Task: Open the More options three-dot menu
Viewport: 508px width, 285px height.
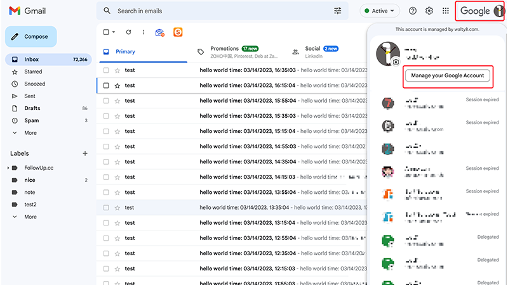Action: click(x=144, y=32)
